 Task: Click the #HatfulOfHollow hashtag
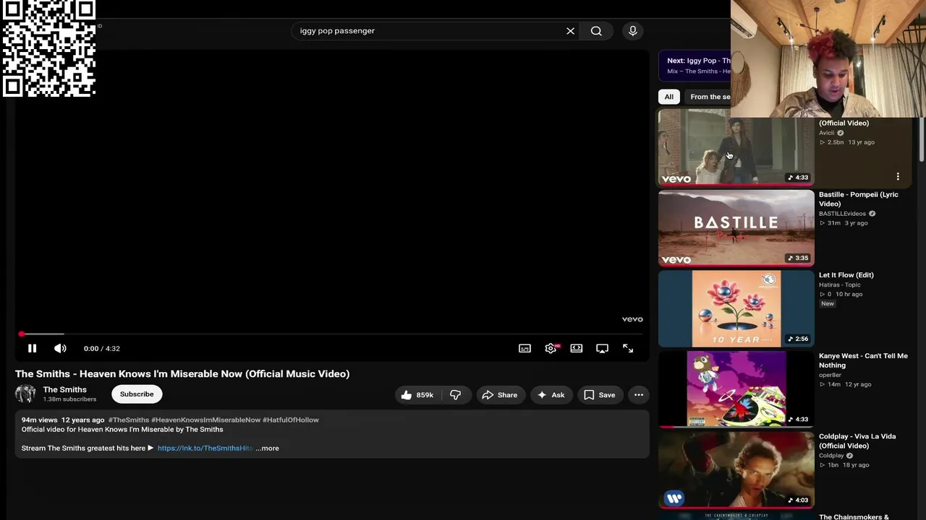click(291, 420)
